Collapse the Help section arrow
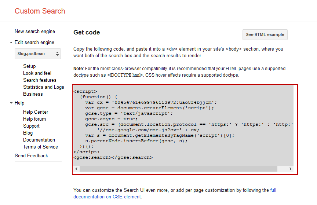This screenshot has width=317, height=205. (x=11, y=103)
